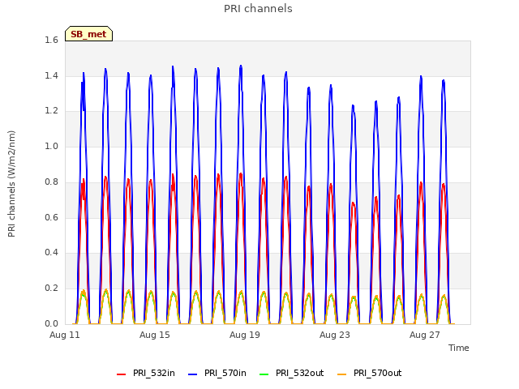Screen dimensions: 519x389
Task: Click the Aug 19 x-axis label
Action: [x=245, y=335]
